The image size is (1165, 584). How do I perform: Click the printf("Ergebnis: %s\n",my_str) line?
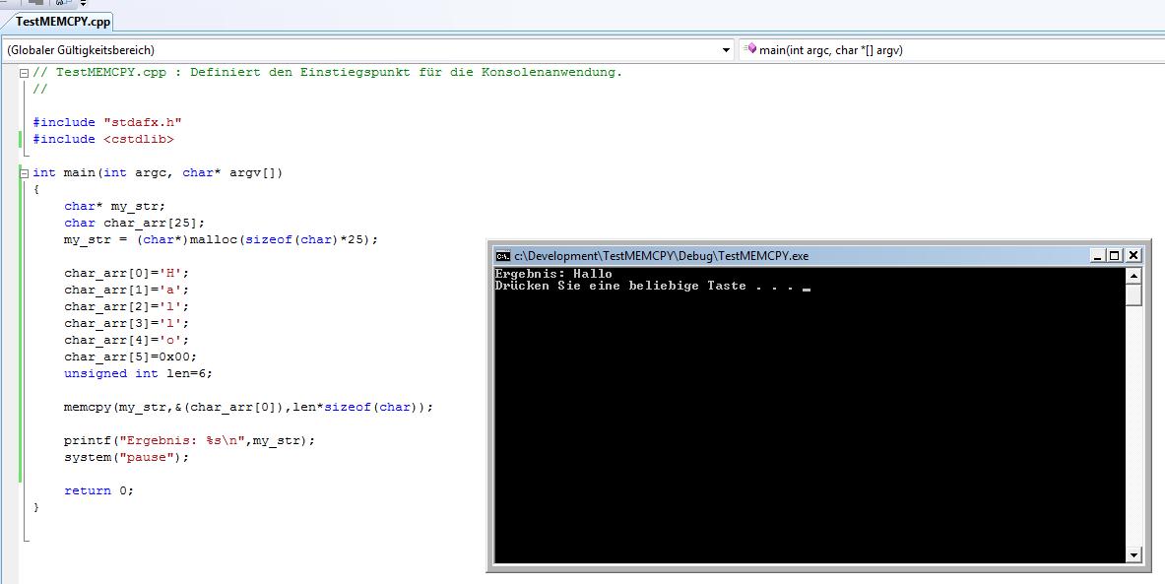coord(189,440)
